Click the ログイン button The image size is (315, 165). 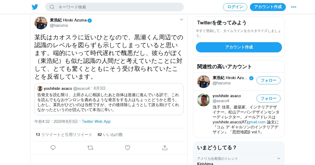tap(235, 7)
